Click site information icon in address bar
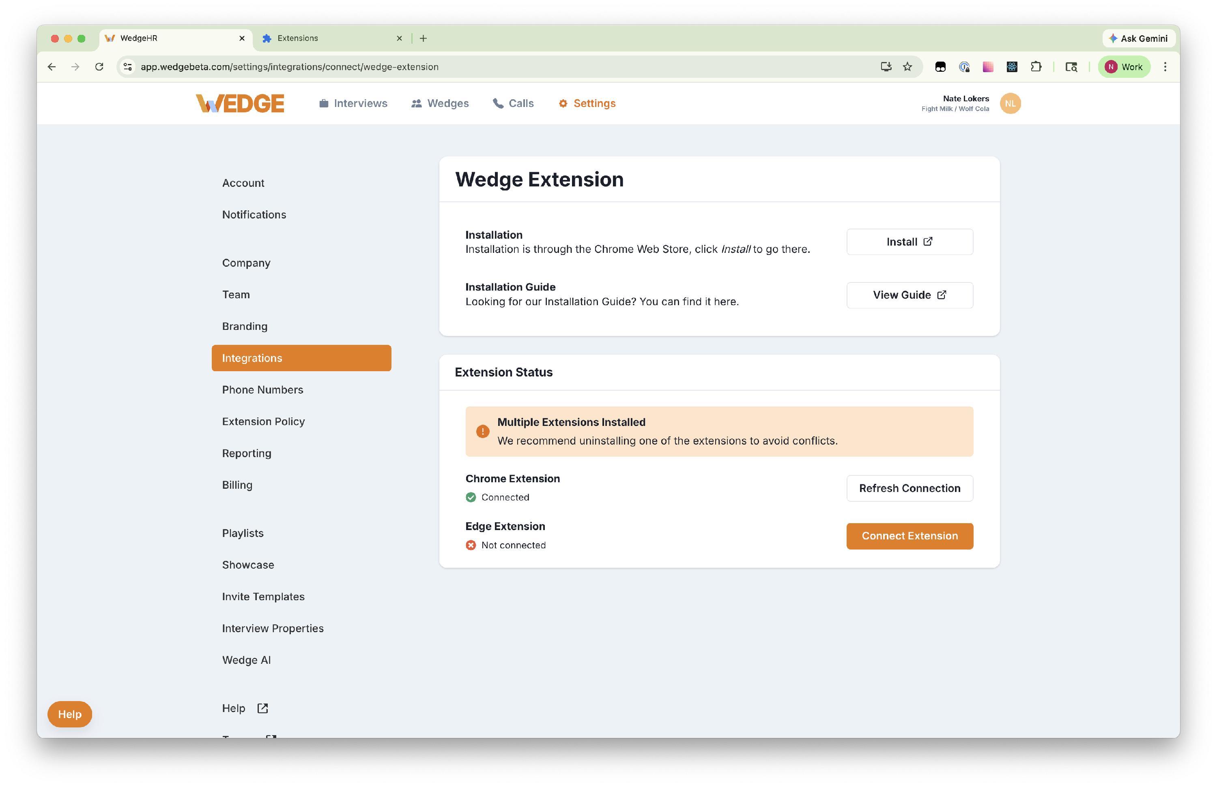Screen dimensions: 1217x787 (128, 67)
